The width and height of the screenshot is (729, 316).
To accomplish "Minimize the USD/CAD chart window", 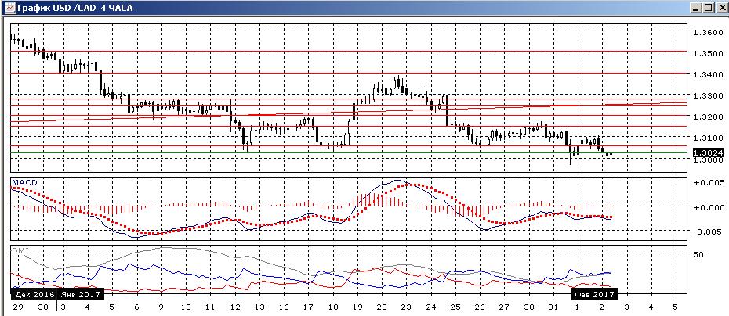I will pos(695,8).
